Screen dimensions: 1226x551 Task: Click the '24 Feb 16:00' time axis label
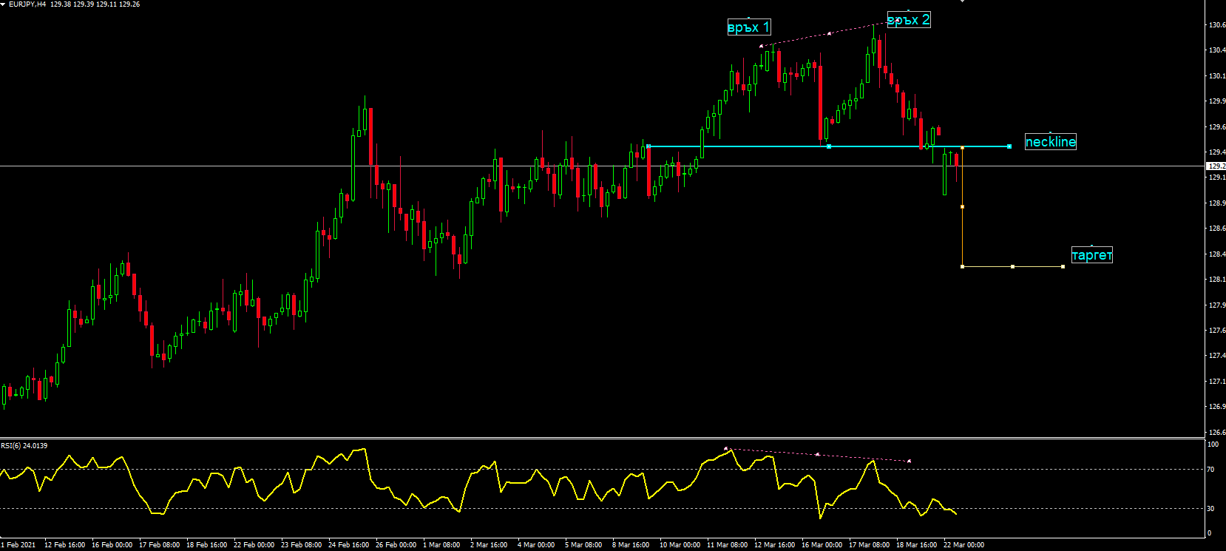(x=349, y=545)
